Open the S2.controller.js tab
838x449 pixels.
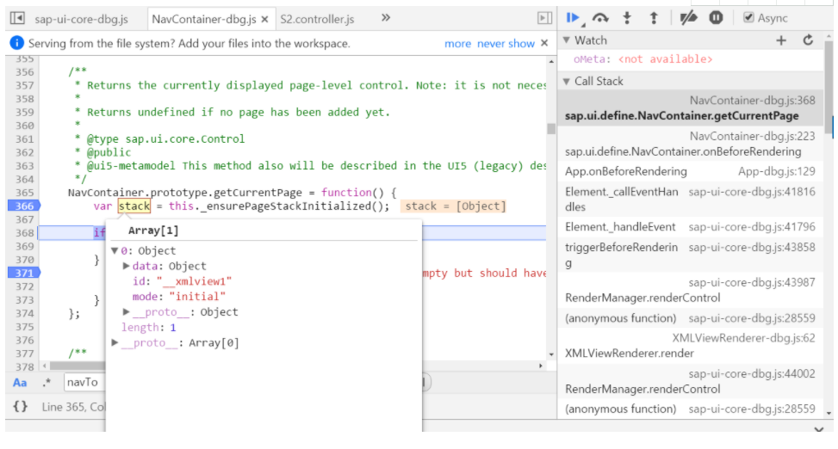(x=318, y=19)
